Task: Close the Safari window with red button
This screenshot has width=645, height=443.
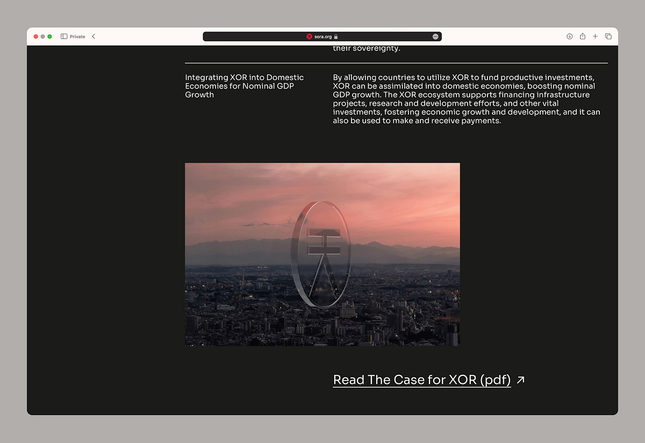Action: [x=36, y=37]
